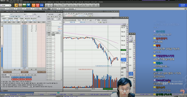Click the yellow chart-arrow toolbar icon
187x97 pixels.
coord(16,5)
